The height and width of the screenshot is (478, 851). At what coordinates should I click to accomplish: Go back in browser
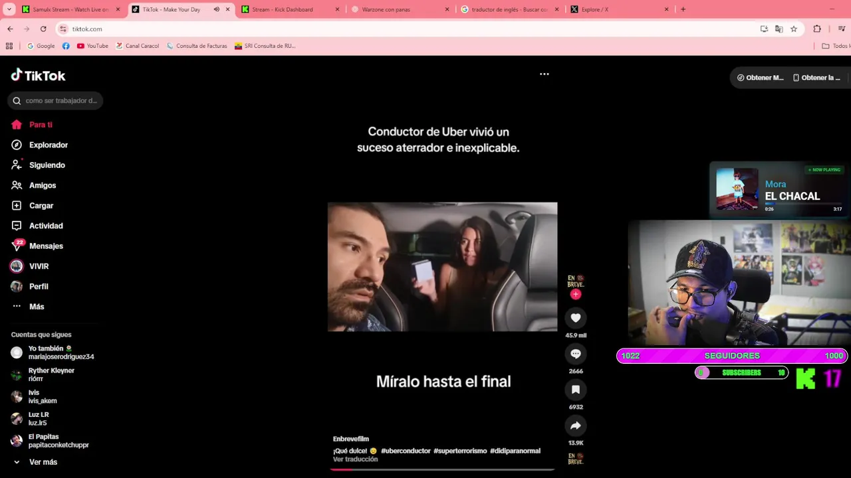(x=10, y=29)
